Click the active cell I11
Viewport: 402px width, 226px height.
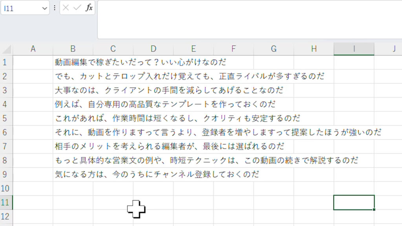click(354, 202)
